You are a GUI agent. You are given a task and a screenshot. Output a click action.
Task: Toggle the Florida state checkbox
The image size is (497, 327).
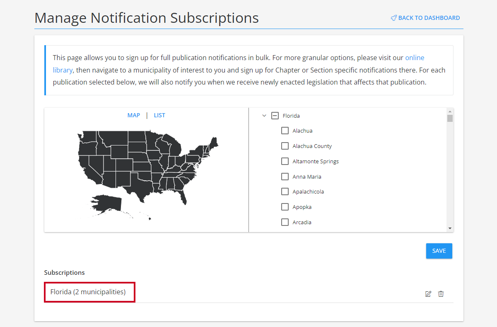[x=275, y=116]
